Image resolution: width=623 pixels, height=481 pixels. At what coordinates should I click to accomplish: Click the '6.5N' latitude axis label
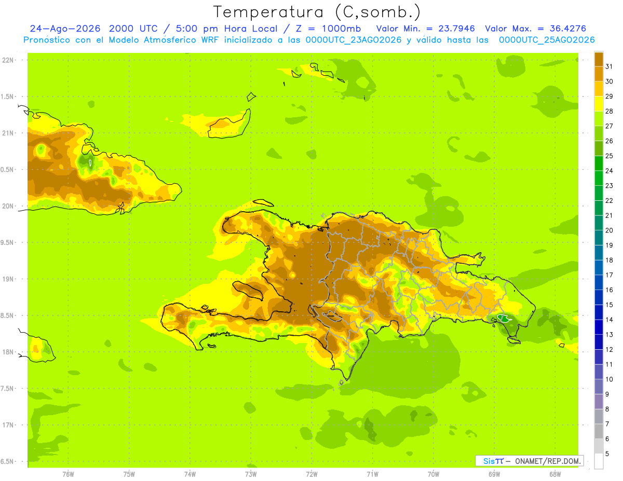[7, 461]
